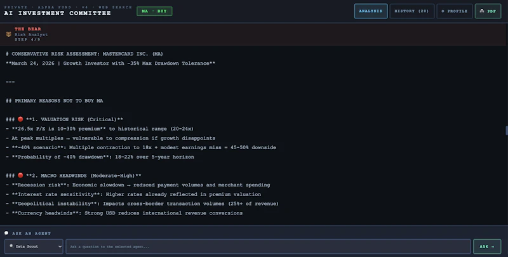
Task: Click the 'THE BEAR' heading
Action: [28, 29]
